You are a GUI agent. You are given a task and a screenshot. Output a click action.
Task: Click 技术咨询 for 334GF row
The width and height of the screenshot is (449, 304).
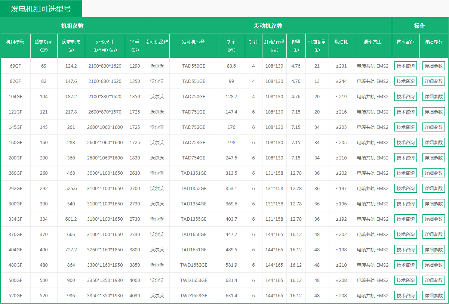pos(406,219)
